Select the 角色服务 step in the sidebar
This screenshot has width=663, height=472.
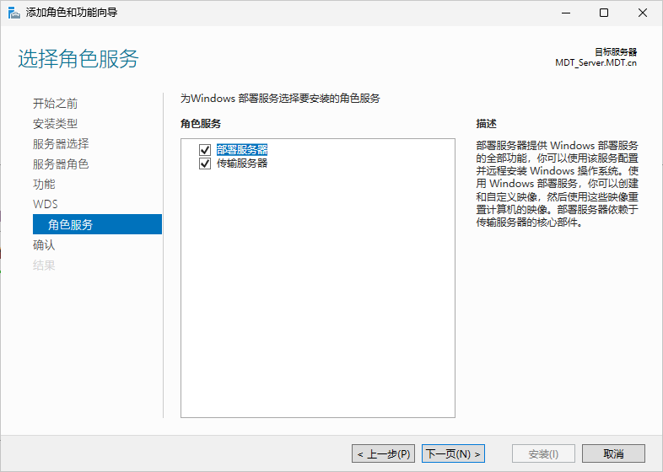coord(97,224)
